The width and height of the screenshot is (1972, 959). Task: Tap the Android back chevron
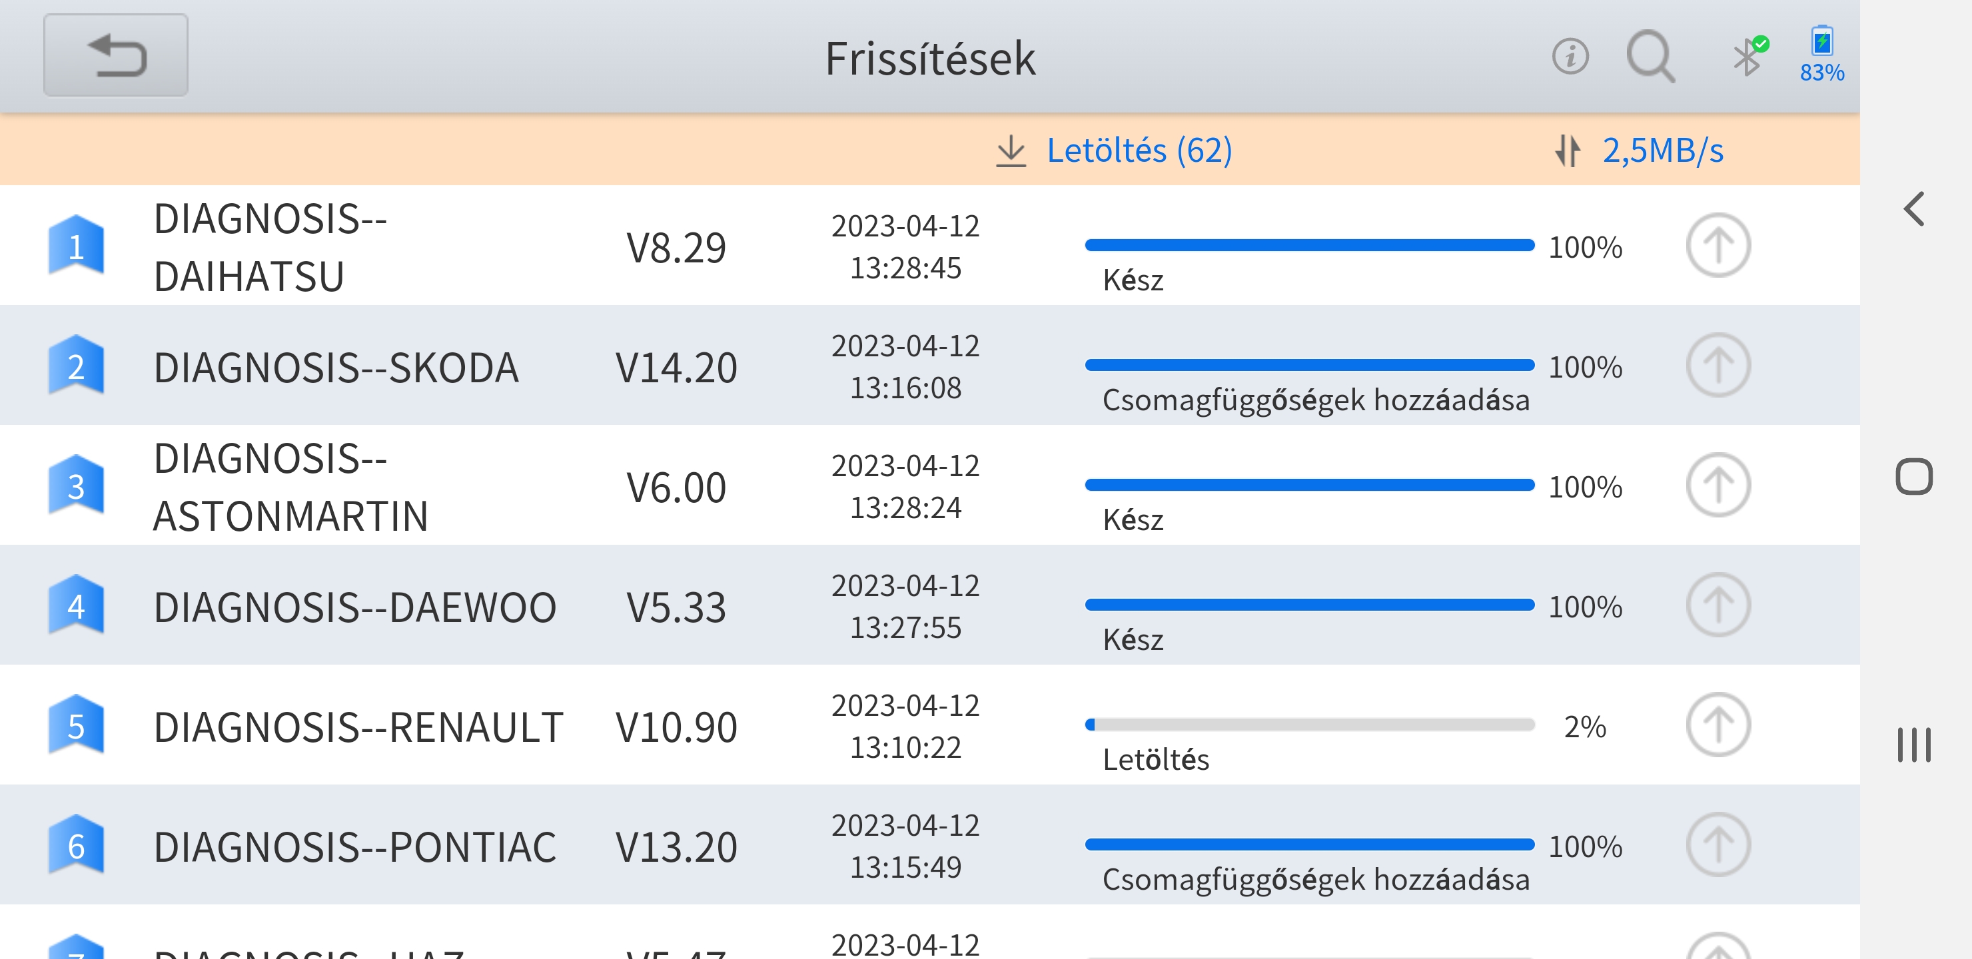click(x=1914, y=209)
